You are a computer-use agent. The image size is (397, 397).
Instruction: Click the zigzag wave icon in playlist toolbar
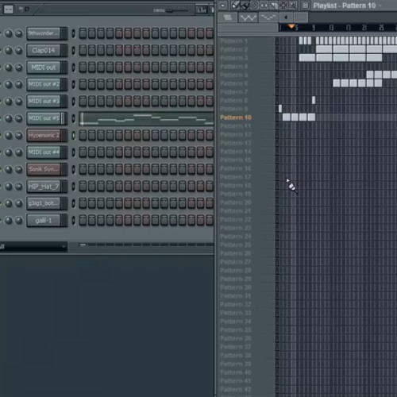248,17
